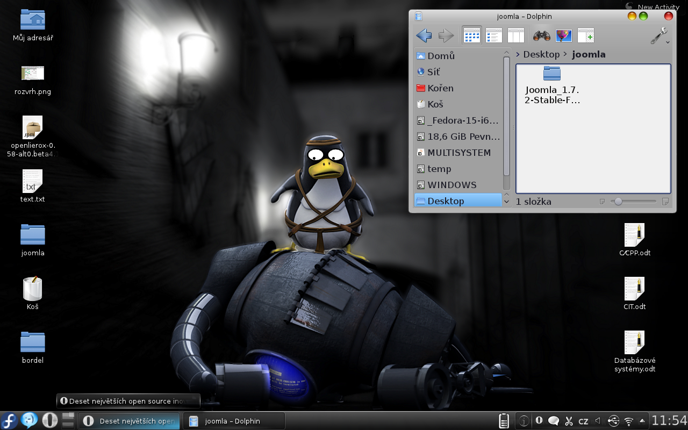The image size is (688, 430).
Task: Click the Dolphin title bar window icon
Action: (419, 16)
